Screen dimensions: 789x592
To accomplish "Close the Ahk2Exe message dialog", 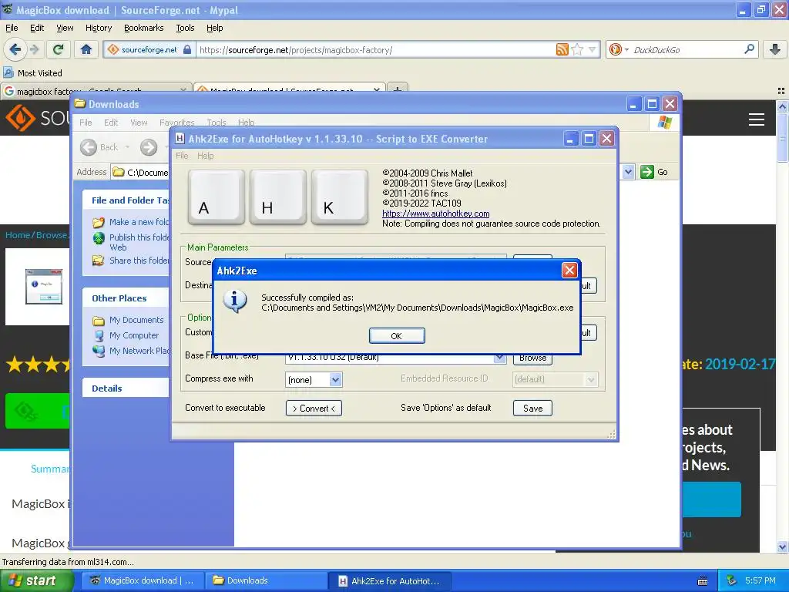I will (x=569, y=271).
